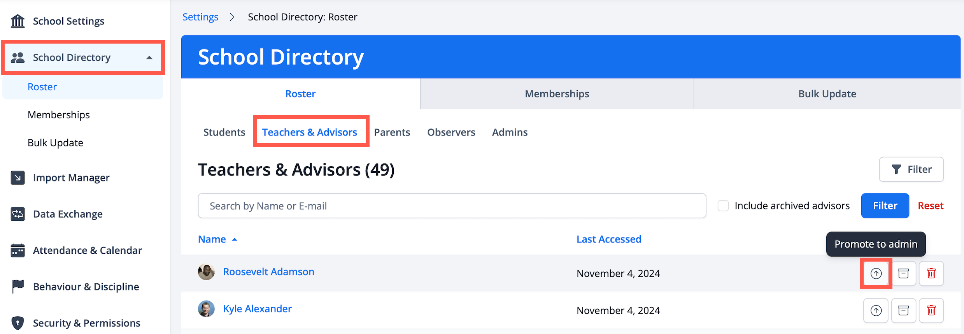Enable Include archived advisors checkbox
The height and width of the screenshot is (334, 964).
(x=723, y=206)
